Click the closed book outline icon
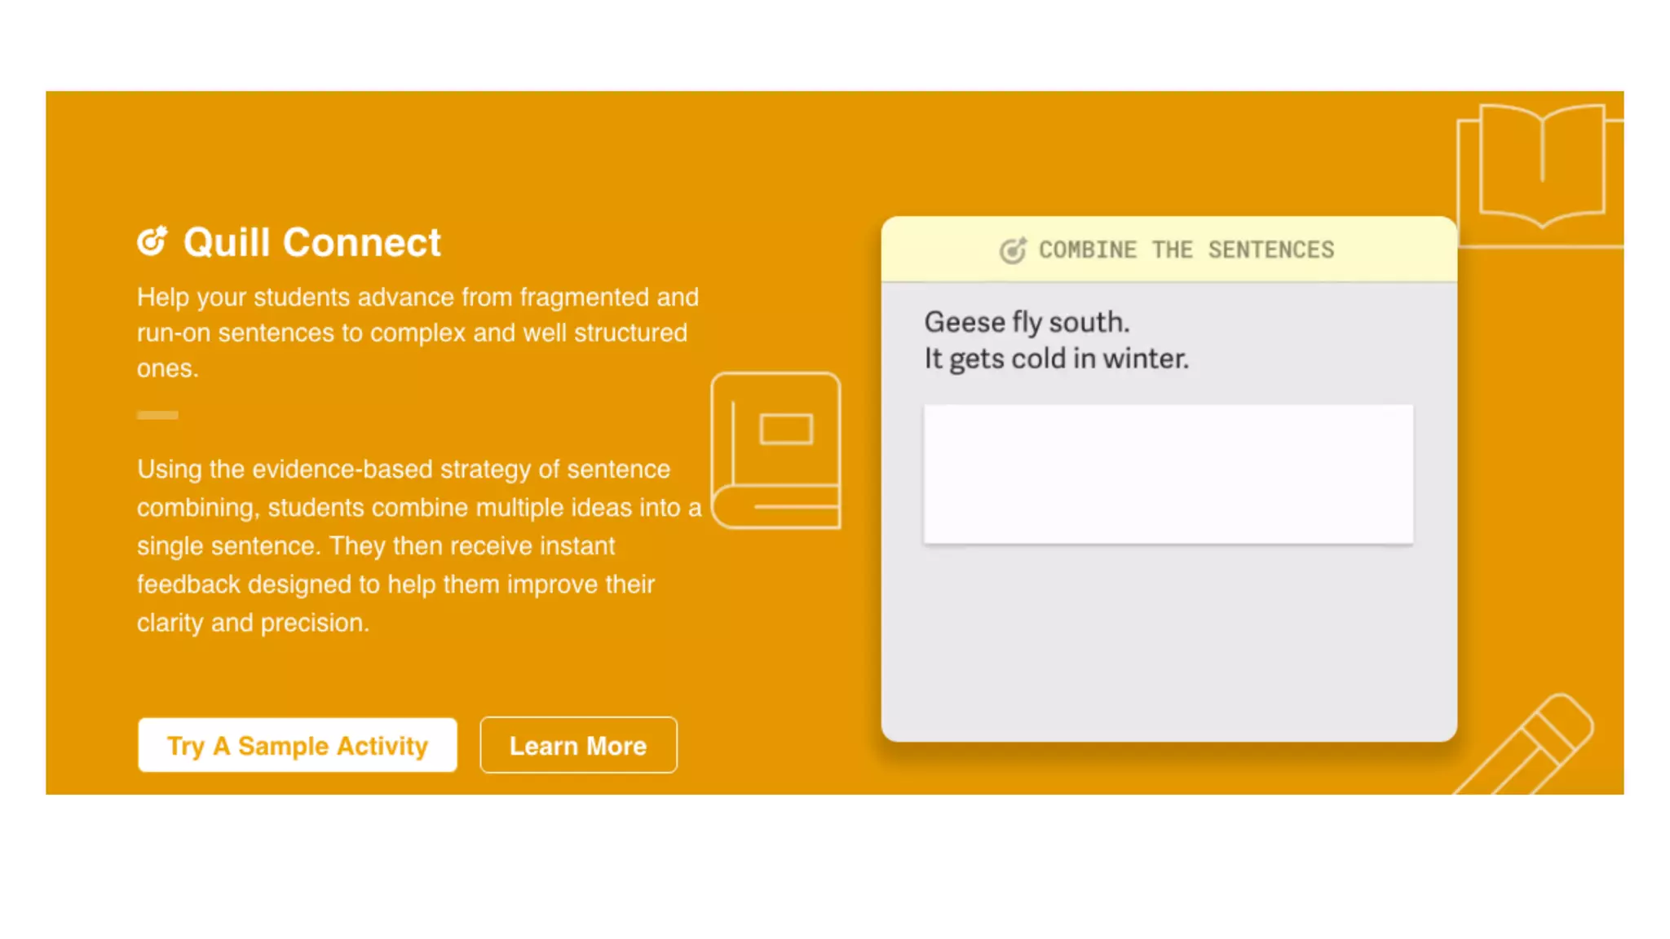This screenshot has width=1670, height=939. coord(775,451)
